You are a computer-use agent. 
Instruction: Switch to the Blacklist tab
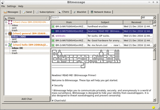pos(80,12)
